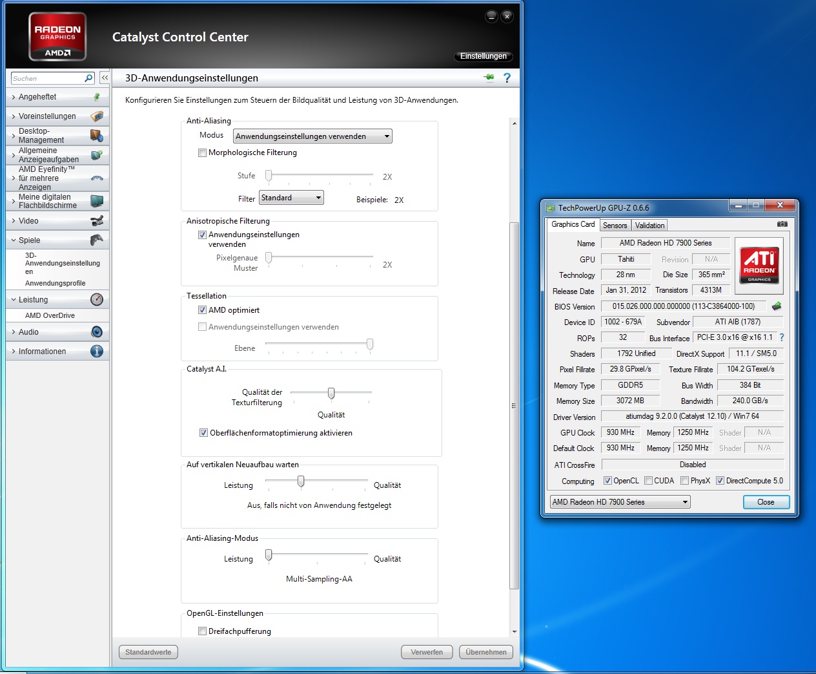
Task: Click the Video camera icon in sidebar
Action: tap(97, 221)
